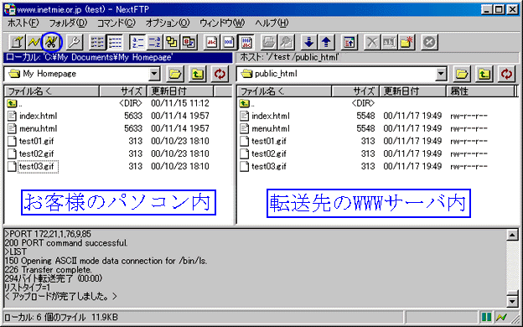Screen dimensions: 523x327
Task: Open options with the wrench icon
Action: coord(74,43)
